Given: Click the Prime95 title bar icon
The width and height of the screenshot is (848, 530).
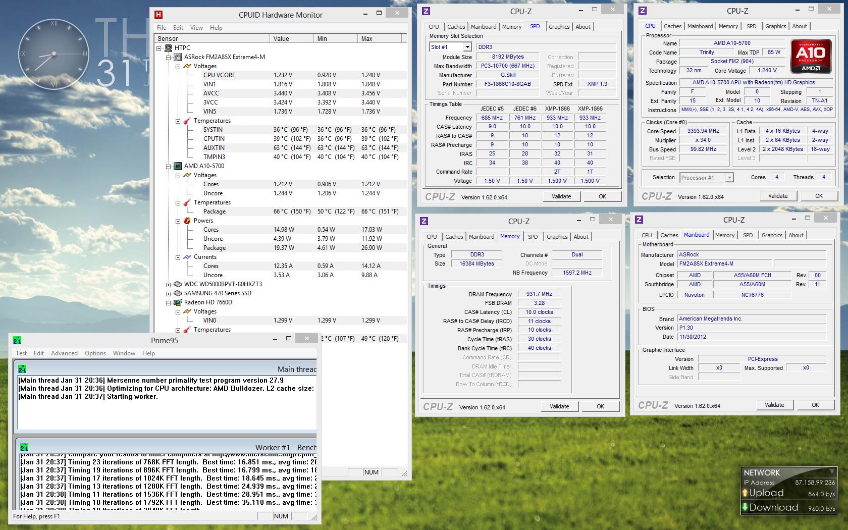Looking at the screenshot, I should pos(17,340).
